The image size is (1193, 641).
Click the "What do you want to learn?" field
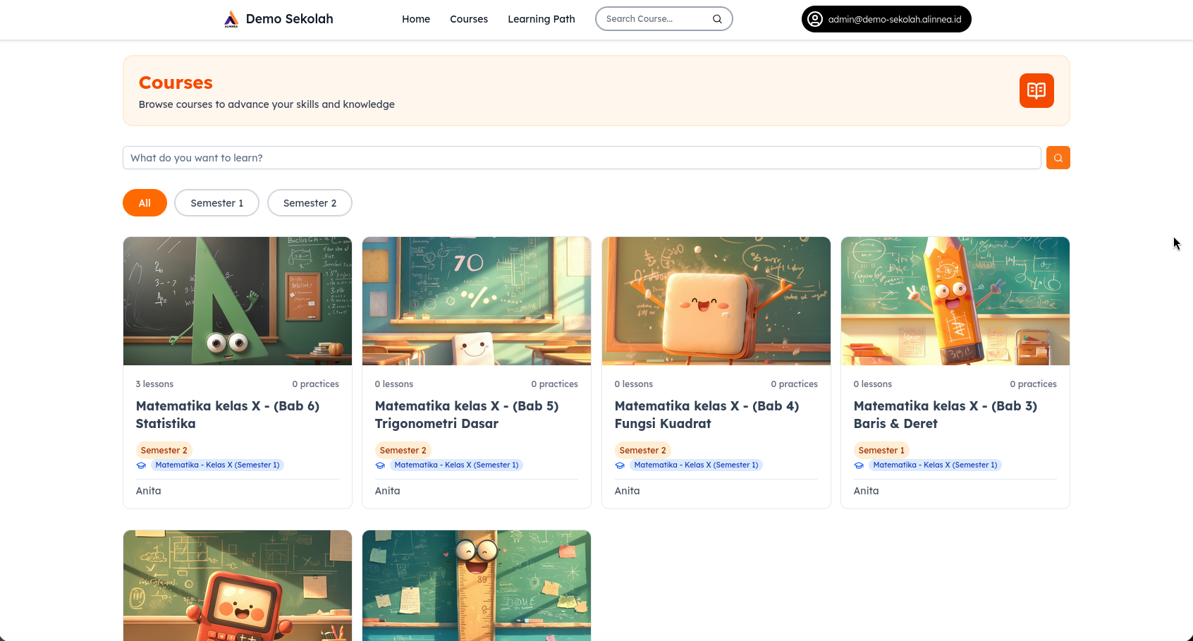click(581, 158)
